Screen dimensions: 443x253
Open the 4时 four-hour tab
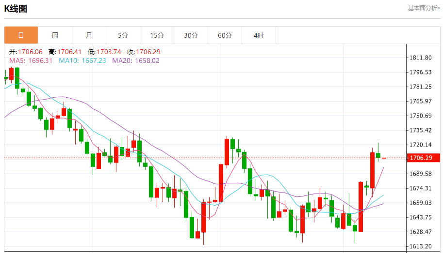259,35
